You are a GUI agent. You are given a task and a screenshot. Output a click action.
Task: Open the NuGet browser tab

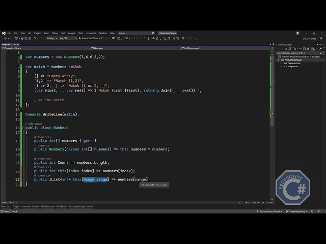48,207
